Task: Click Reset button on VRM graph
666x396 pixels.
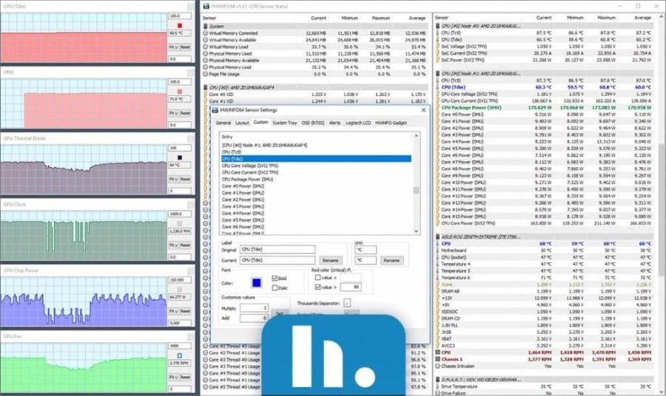Action: (185, 113)
